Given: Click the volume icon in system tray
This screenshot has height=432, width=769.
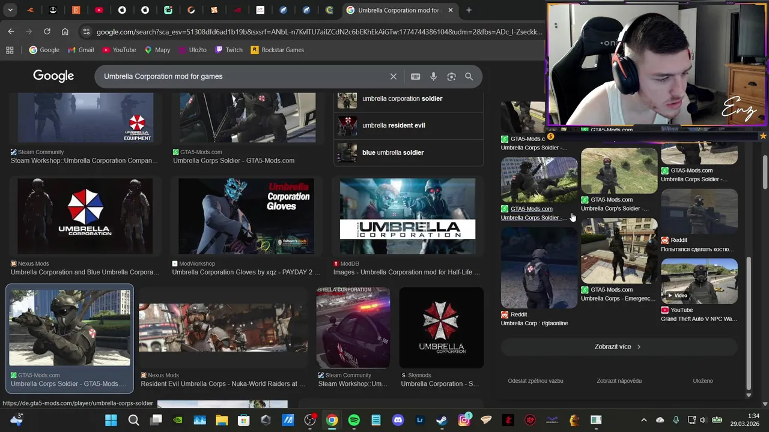Looking at the screenshot, I should pos(704,420).
